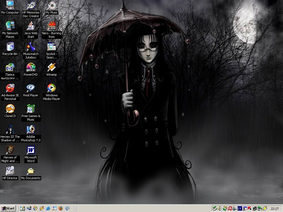
Task: Click Safely Remove Hardware tray icon
Action: (x=215, y=209)
